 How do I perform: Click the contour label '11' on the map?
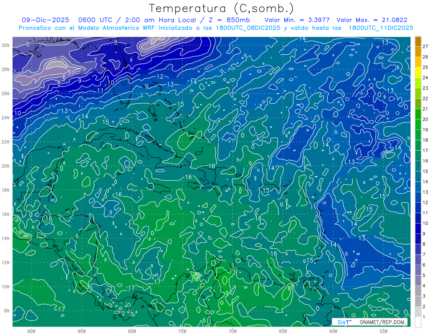point(101,90)
